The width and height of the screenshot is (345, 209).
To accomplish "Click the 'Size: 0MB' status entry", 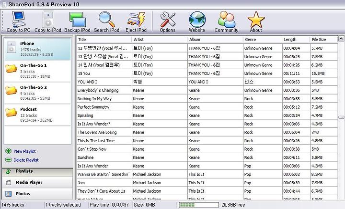I will [144, 205].
